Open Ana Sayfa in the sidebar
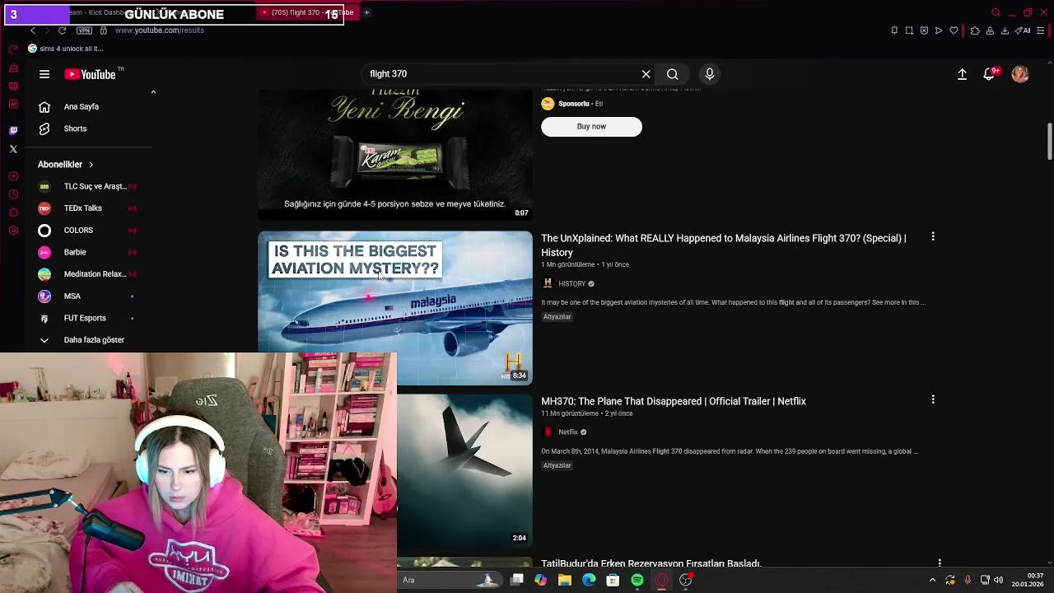 point(82,106)
